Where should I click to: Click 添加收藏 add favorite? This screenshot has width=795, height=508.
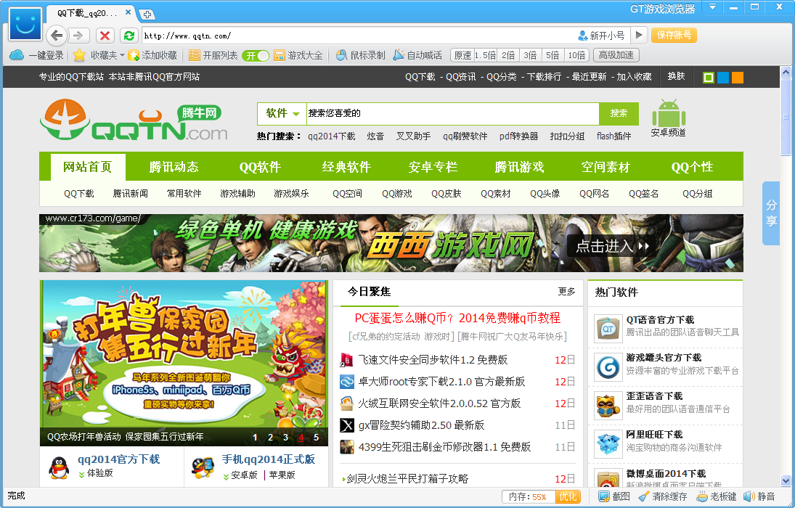pyautogui.click(x=152, y=55)
